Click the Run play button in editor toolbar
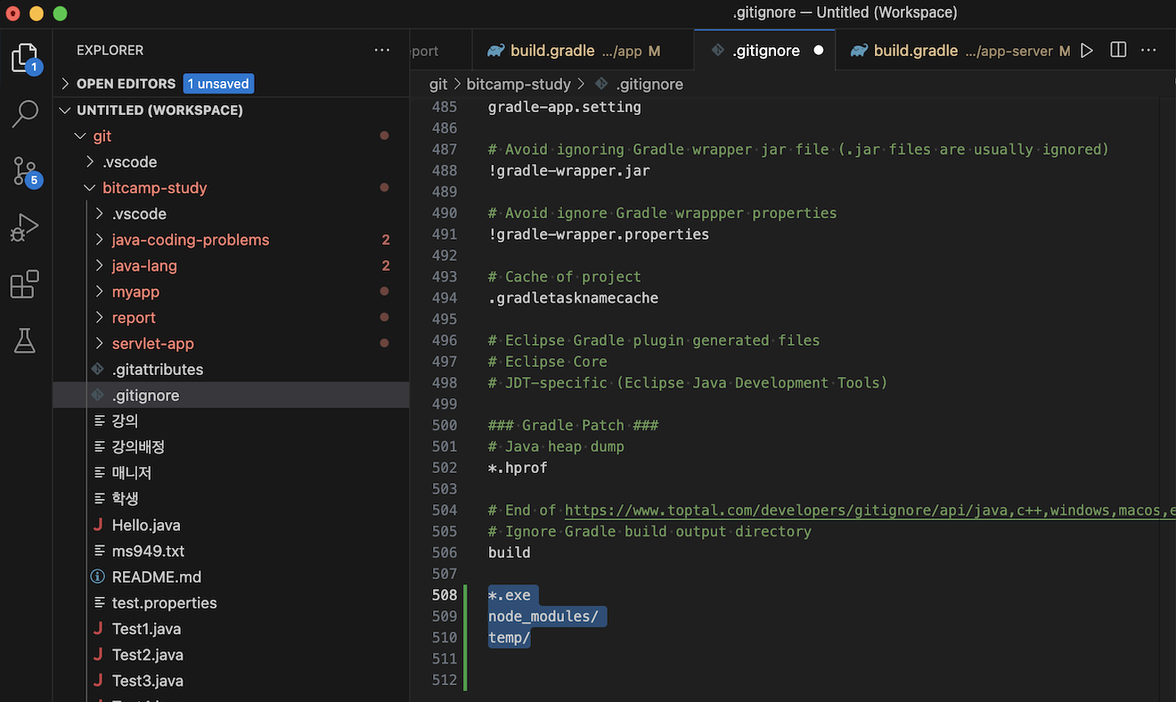The width and height of the screenshot is (1176, 702). click(x=1087, y=51)
